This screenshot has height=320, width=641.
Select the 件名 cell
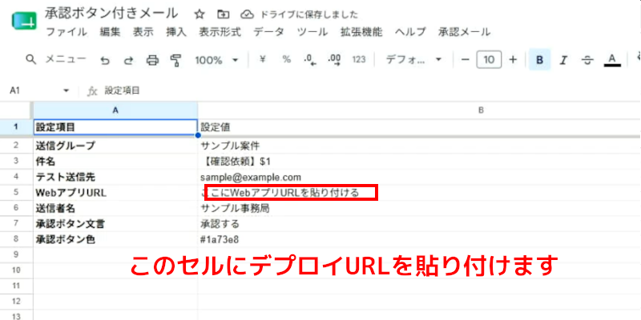pyautogui.click(x=115, y=162)
